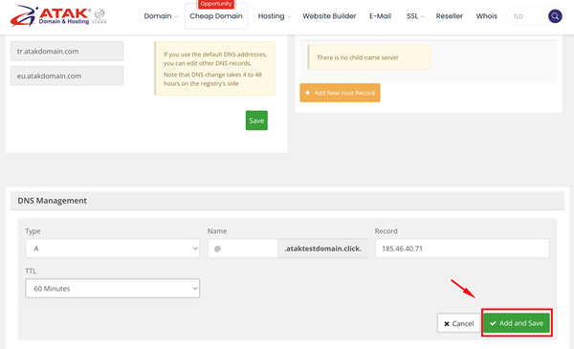Go to the Whois page
574x349 pixels.
coord(487,16)
